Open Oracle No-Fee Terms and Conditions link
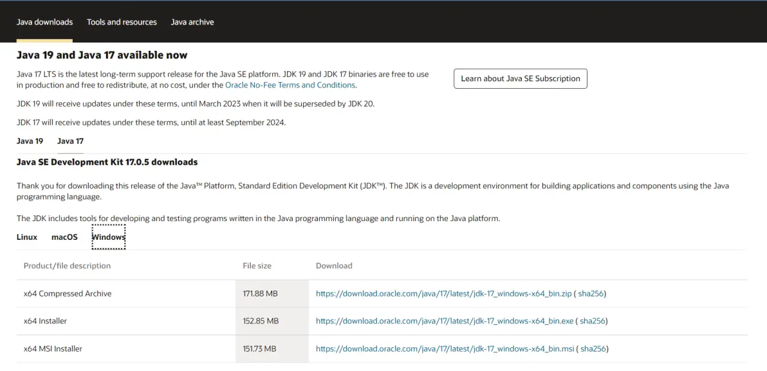This screenshot has width=767, height=371. [290, 85]
